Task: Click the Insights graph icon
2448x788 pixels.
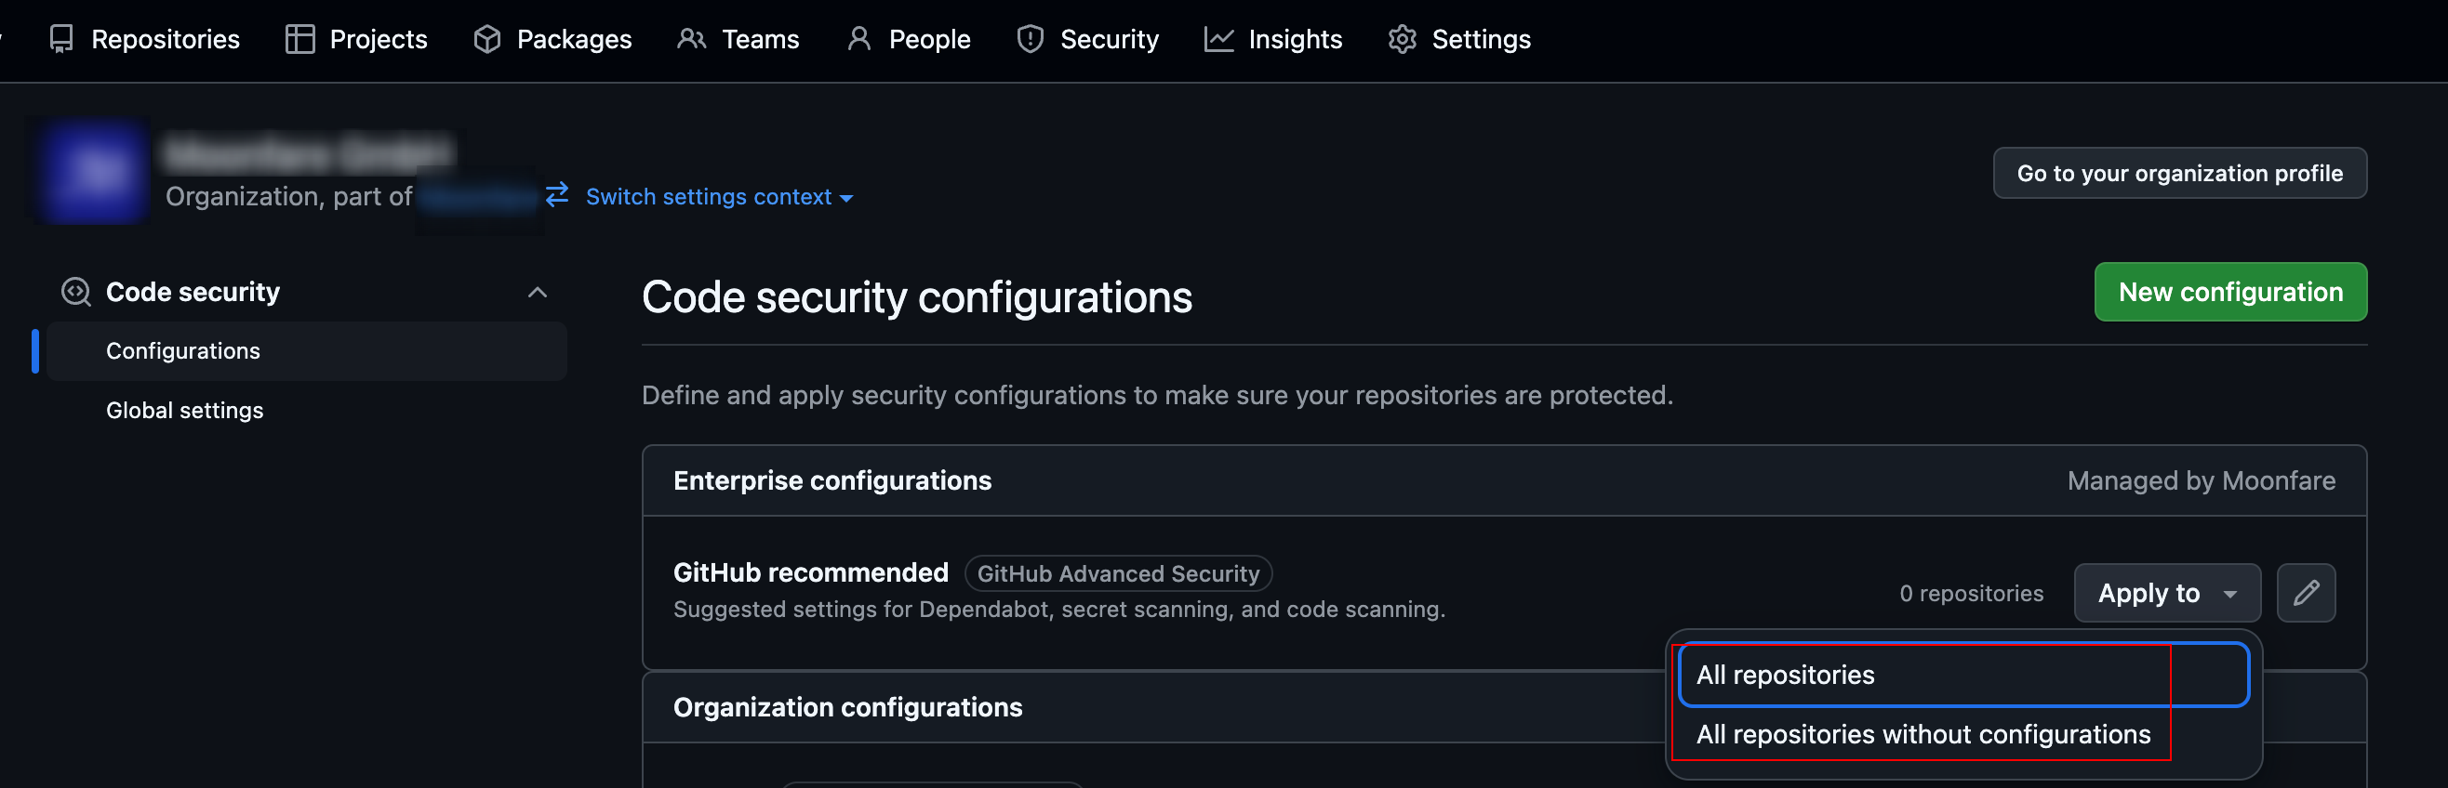Action: pyautogui.click(x=1217, y=39)
